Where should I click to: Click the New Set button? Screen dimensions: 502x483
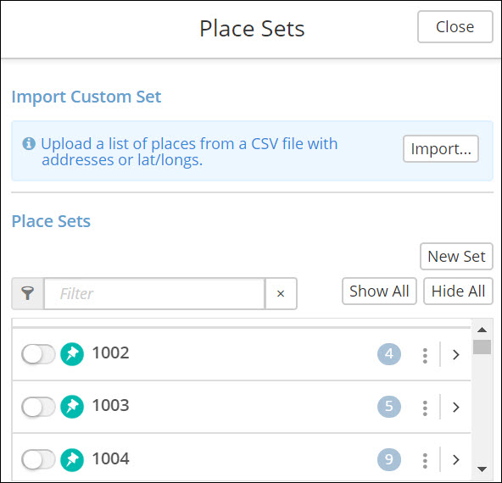456,256
